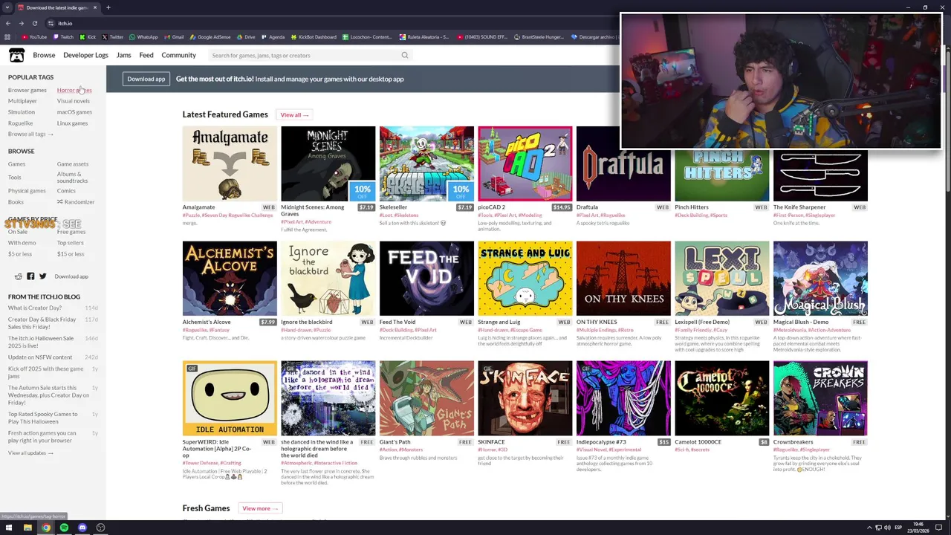Open Browse all tags link
The image size is (951, 535).
pyautogui.click(x=30, y=134)
